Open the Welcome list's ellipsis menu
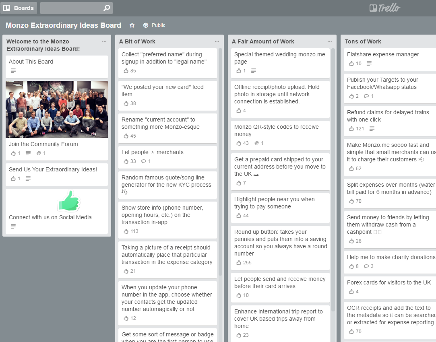Screen dimensions: 436x342 pos(104,41)
